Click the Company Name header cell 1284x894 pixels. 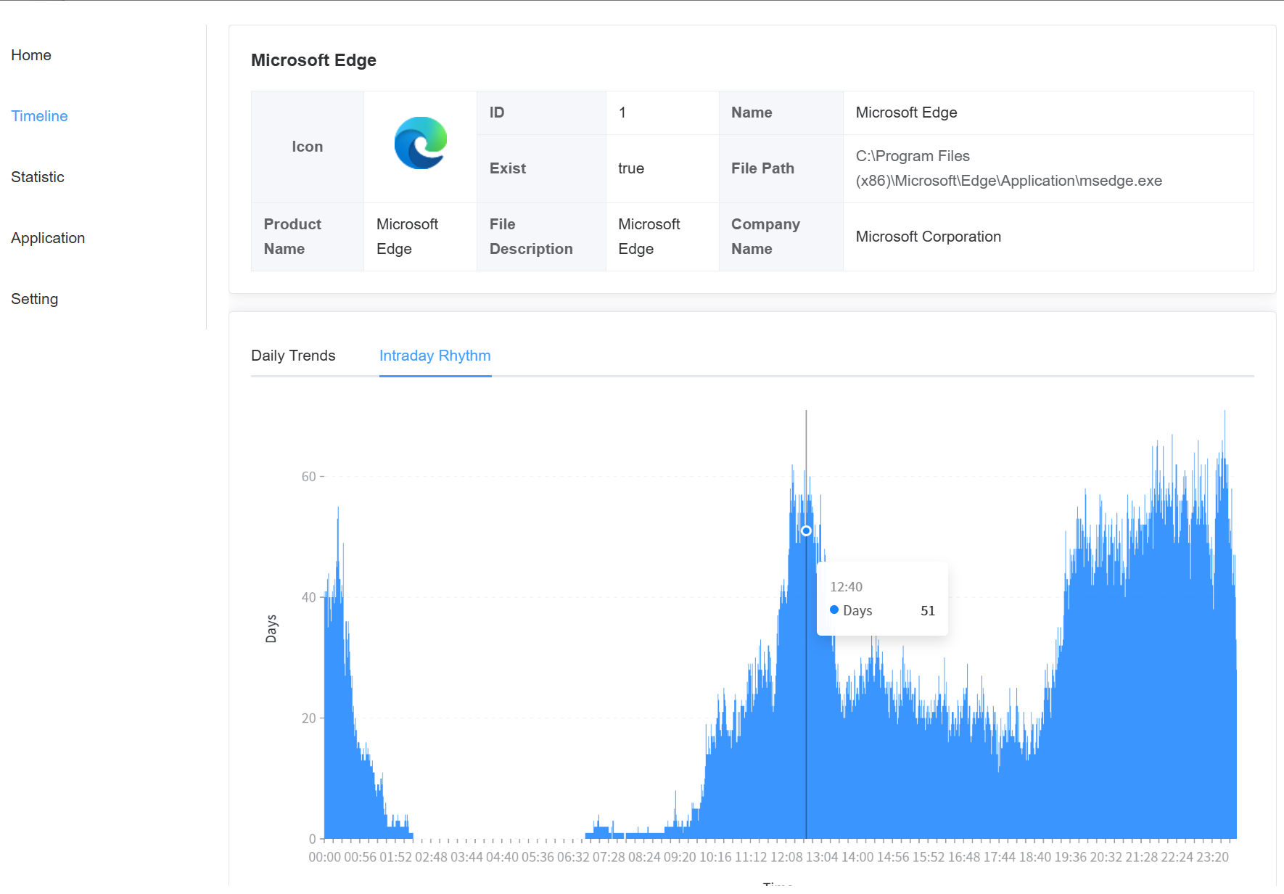pos(781,237)
